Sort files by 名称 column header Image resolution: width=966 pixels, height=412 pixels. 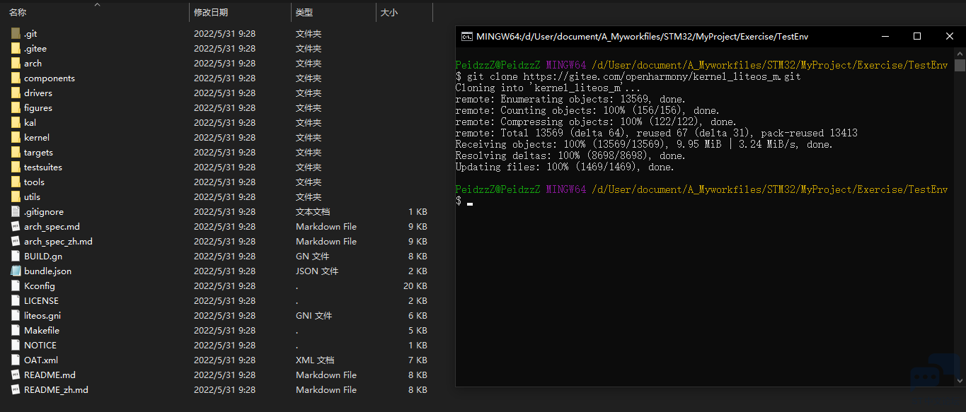point(18,13)
